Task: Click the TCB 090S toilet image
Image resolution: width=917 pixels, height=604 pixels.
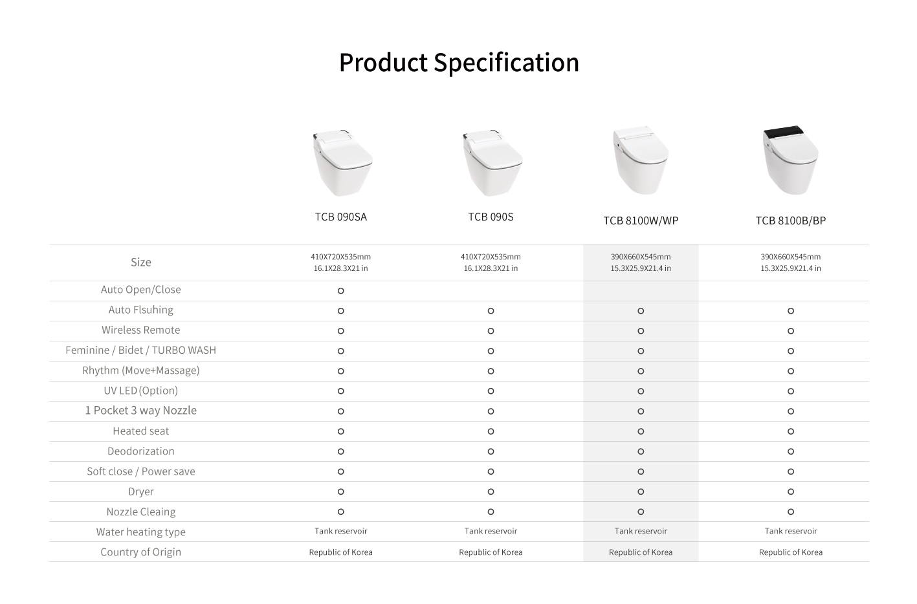Action: click(492, 162)
